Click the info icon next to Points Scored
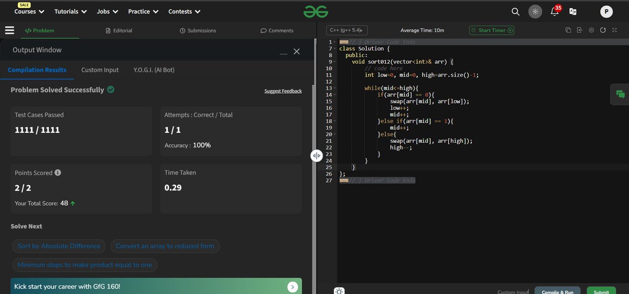The height and width of the screenshot is (294, 629). (58, 173)
